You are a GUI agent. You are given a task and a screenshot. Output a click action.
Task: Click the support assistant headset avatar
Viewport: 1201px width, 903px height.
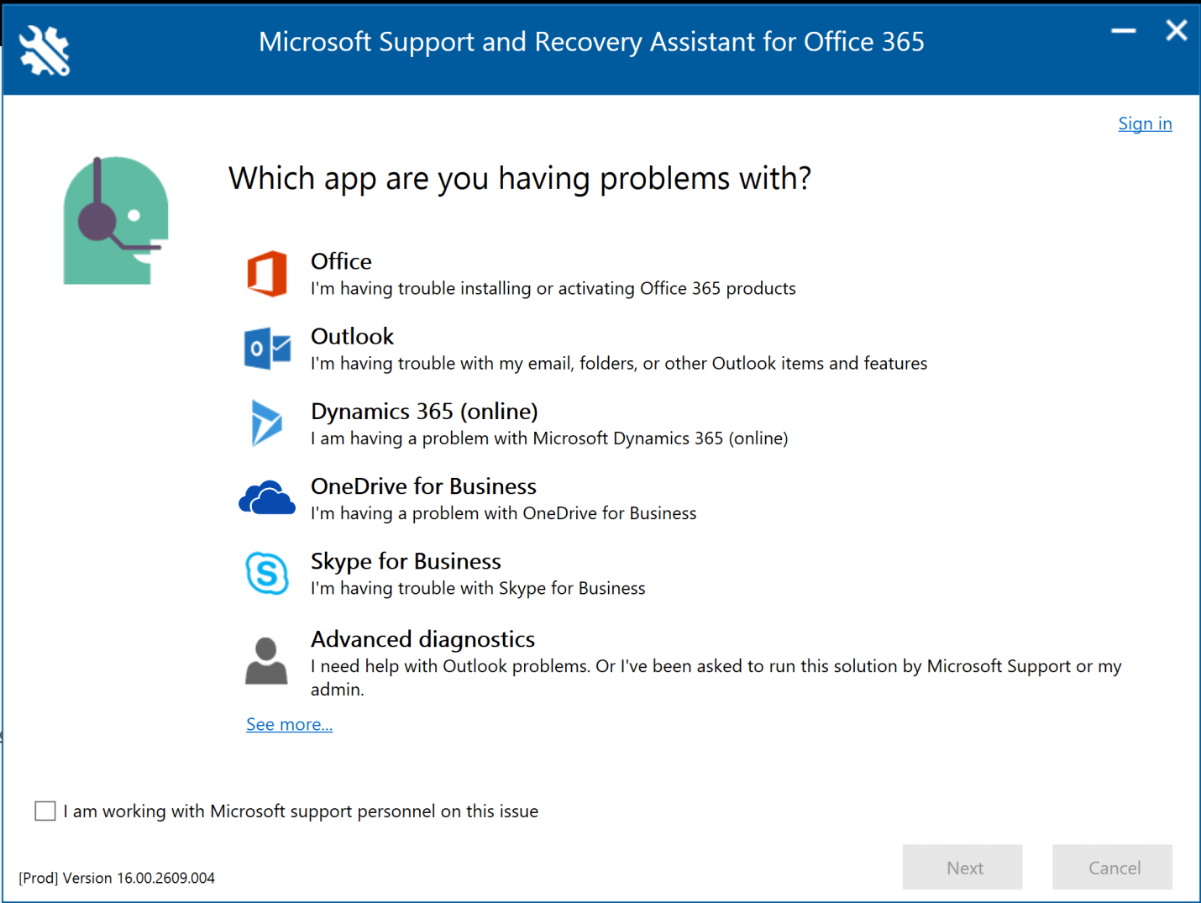point(115,218)
